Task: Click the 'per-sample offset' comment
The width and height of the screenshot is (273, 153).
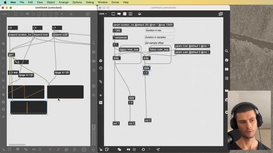Action: click(159, 43)
